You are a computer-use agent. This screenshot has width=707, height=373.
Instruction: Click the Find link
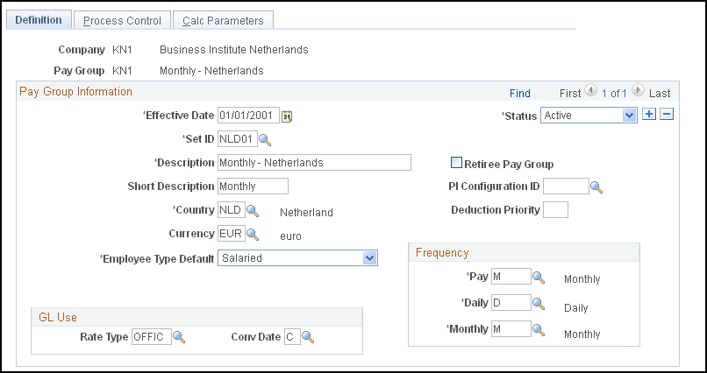coord(519,93)
